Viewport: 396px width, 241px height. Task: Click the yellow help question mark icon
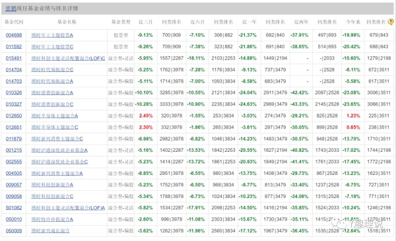391,22
